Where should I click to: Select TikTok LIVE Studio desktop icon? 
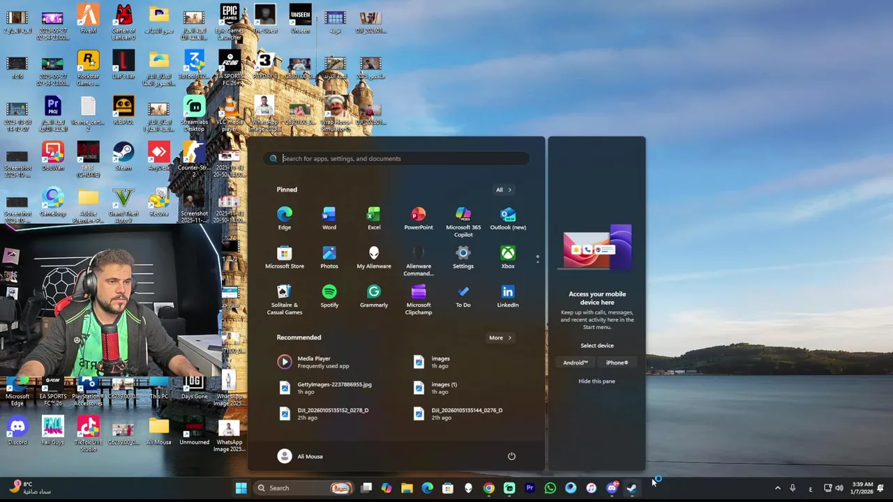pos(88,434)
